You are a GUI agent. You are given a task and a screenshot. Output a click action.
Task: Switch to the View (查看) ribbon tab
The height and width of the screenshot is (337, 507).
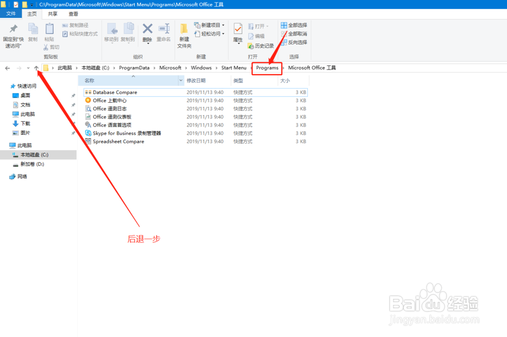74,14
